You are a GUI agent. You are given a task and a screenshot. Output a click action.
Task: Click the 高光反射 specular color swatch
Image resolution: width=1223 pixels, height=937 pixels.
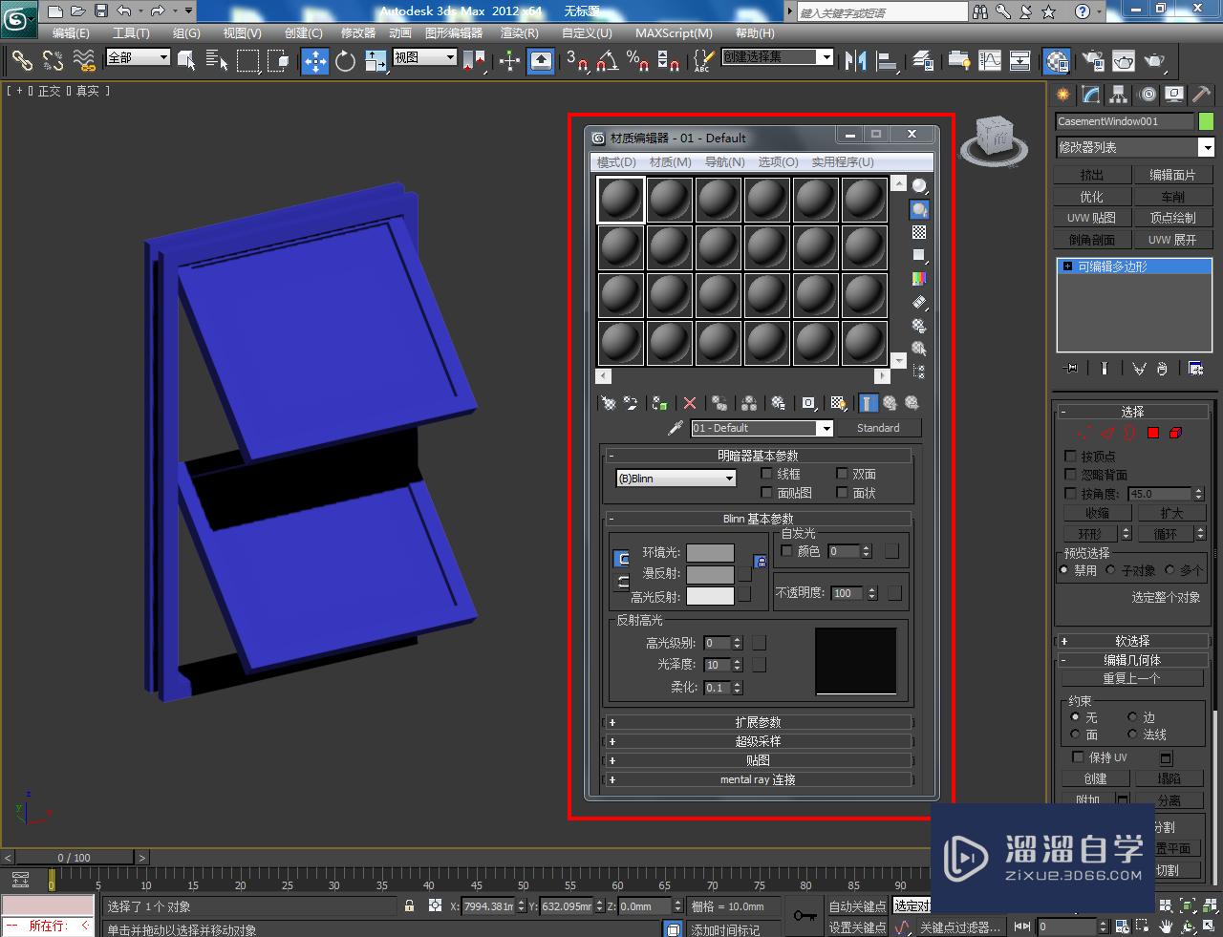[710, 596]
